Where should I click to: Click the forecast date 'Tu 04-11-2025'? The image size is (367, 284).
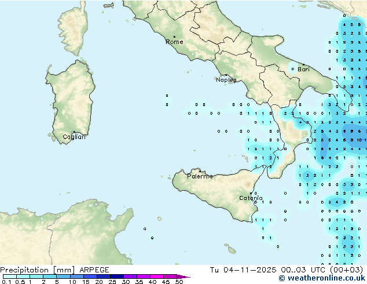(243, 270)
